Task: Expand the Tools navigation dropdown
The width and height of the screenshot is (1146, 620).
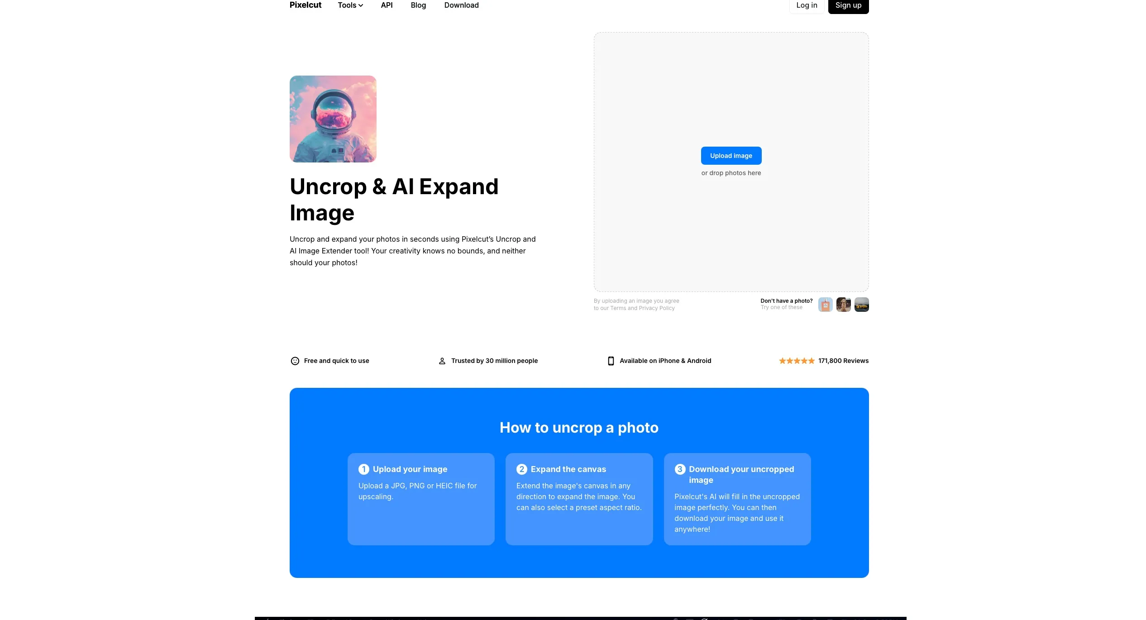Action: tap(350, 5)
